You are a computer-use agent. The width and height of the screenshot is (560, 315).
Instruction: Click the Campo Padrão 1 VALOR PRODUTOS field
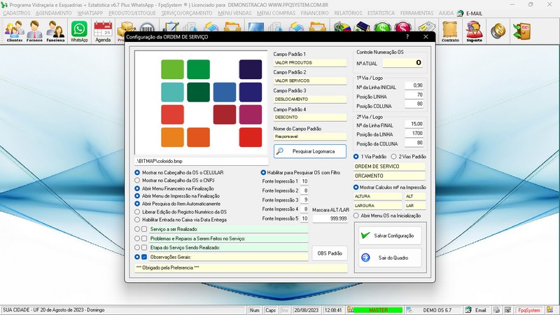[x=310, y=63]
